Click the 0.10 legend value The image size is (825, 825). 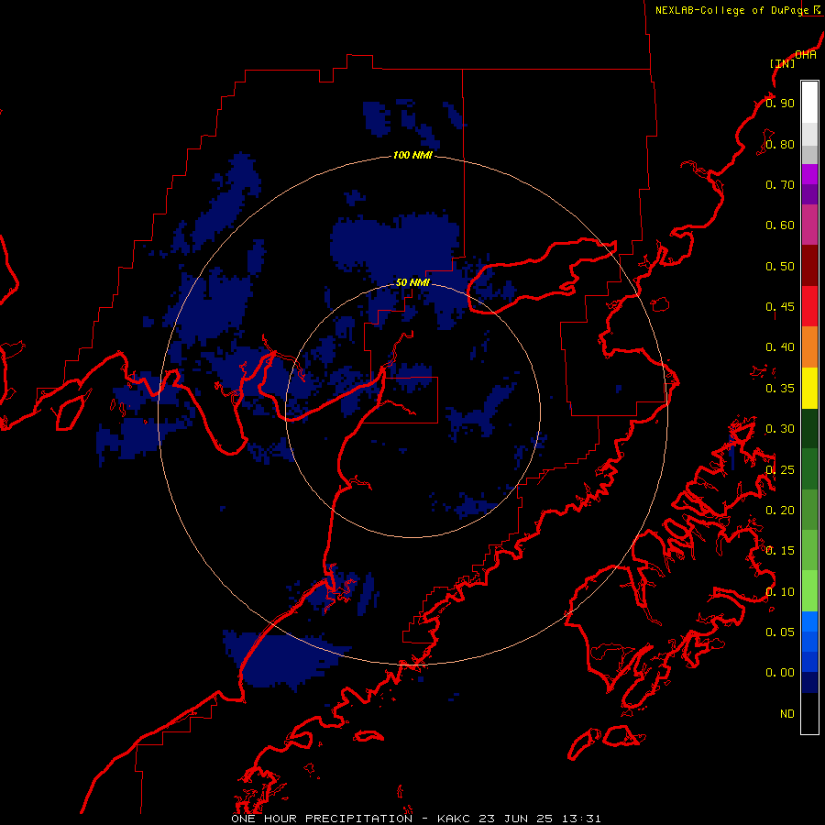(x=780, y=592)
